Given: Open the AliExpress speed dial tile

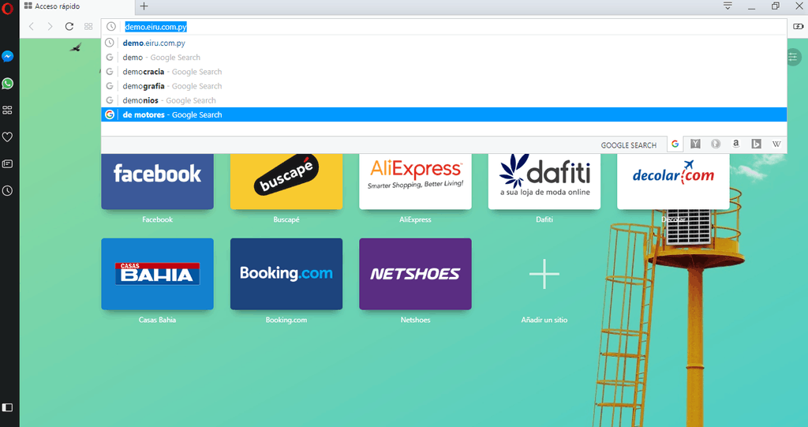Looking at the screenshot, I should click(415, 181).
